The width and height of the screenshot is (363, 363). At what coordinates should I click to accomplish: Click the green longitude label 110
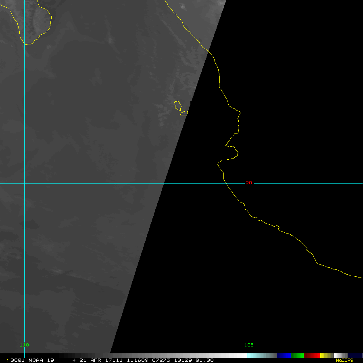(x=24, y=345)
